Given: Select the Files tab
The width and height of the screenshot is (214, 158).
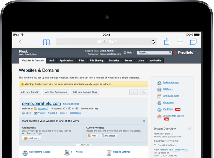Looking at the screenshot, I should (82, 61).
